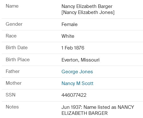This screenshot has width=143, height=118.
Task: Click the Name field label
Action: pyautogui.click(x=12, y=6)
